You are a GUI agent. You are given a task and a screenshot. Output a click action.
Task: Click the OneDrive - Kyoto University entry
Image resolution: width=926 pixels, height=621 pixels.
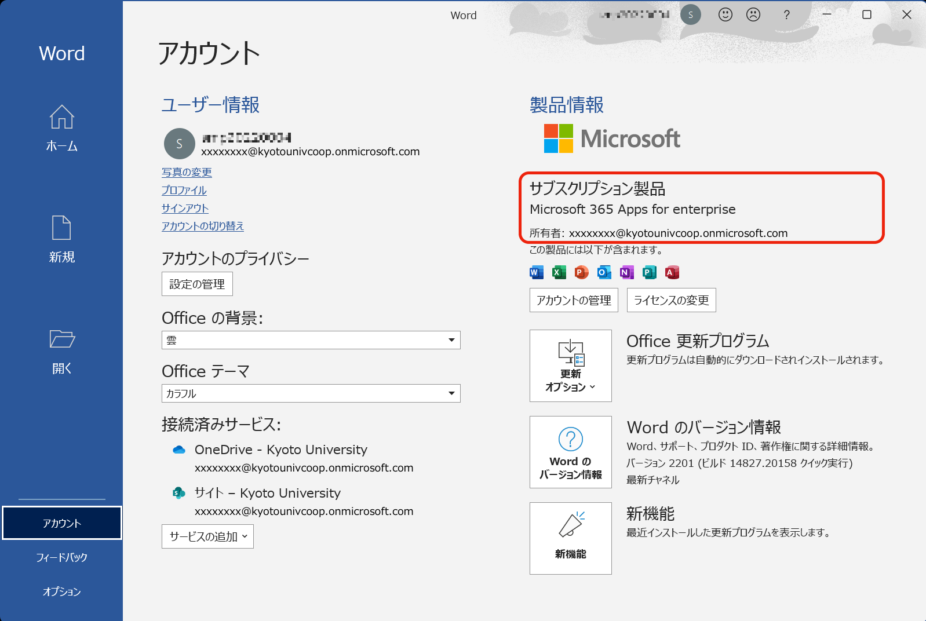pyautogui.click(x=281, y=450)
